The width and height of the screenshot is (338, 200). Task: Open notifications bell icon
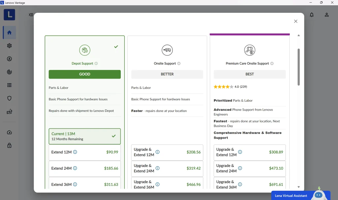coord(312,15)
